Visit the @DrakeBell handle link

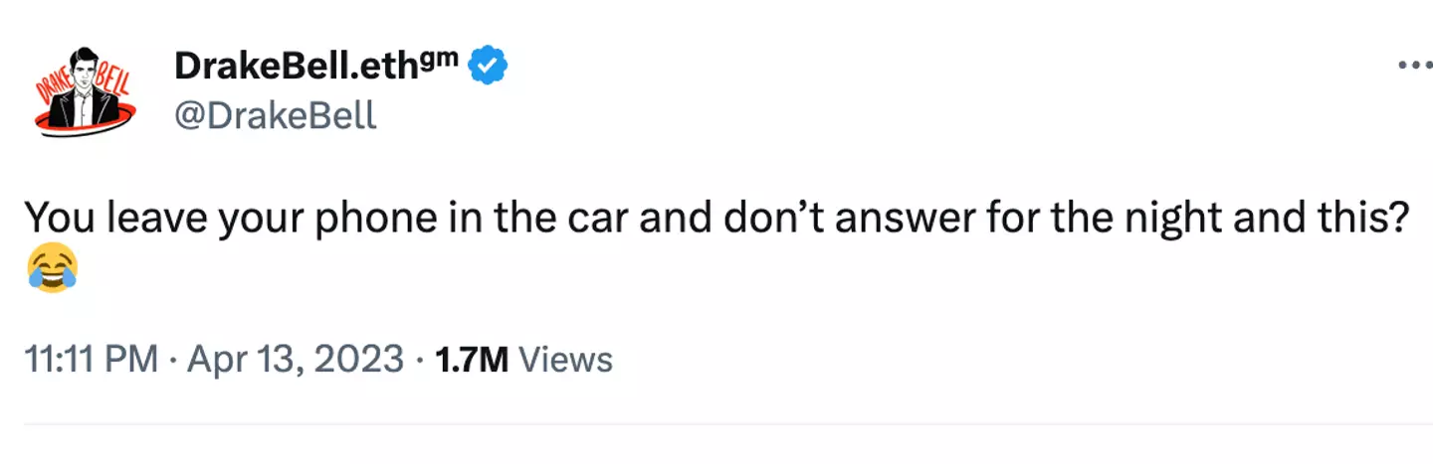click(276, 116)
